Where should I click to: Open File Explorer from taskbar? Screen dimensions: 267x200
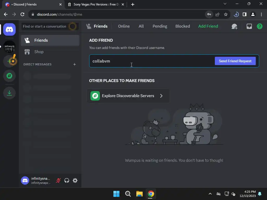point(139,194)
